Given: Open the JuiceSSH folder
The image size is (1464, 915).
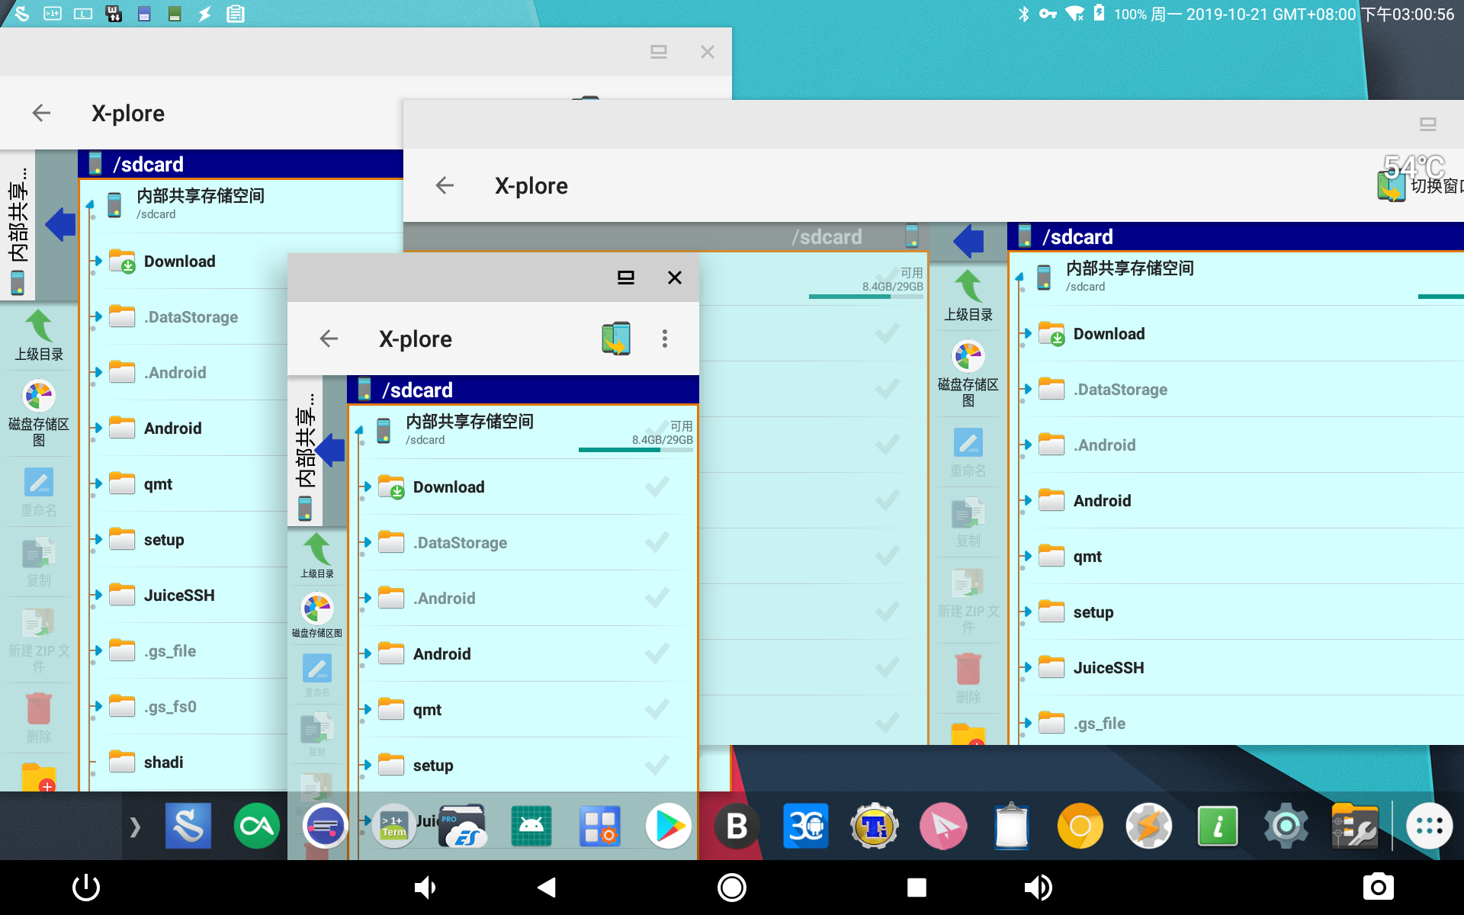Looking at the screenshot, I should tap(179, 595).
